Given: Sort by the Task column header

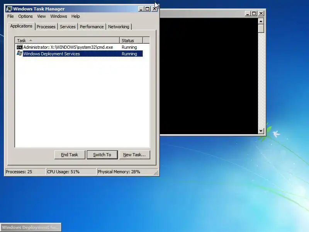Looking at the screenshot, I should point(67,41).
